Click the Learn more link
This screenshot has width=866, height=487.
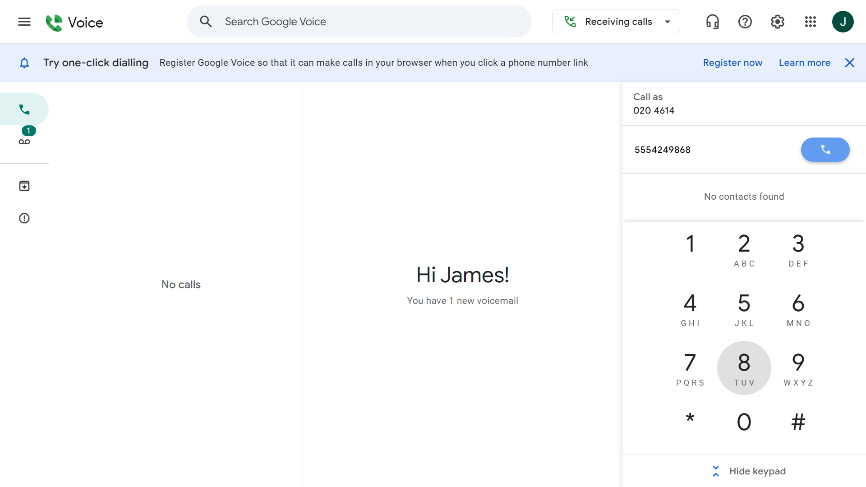click(x=805, y=63)
